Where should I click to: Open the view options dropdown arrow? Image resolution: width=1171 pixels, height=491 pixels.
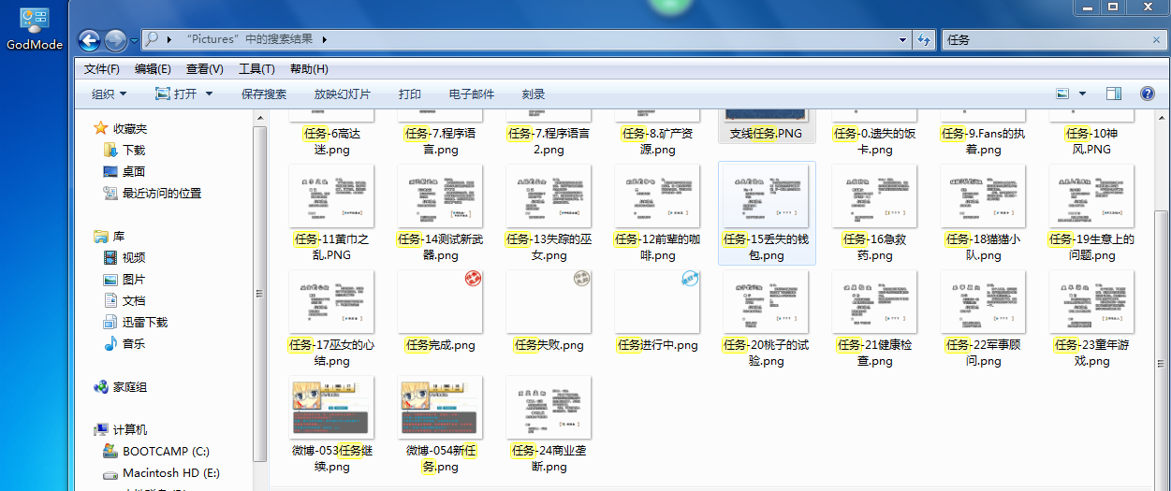coord(1083,94)
